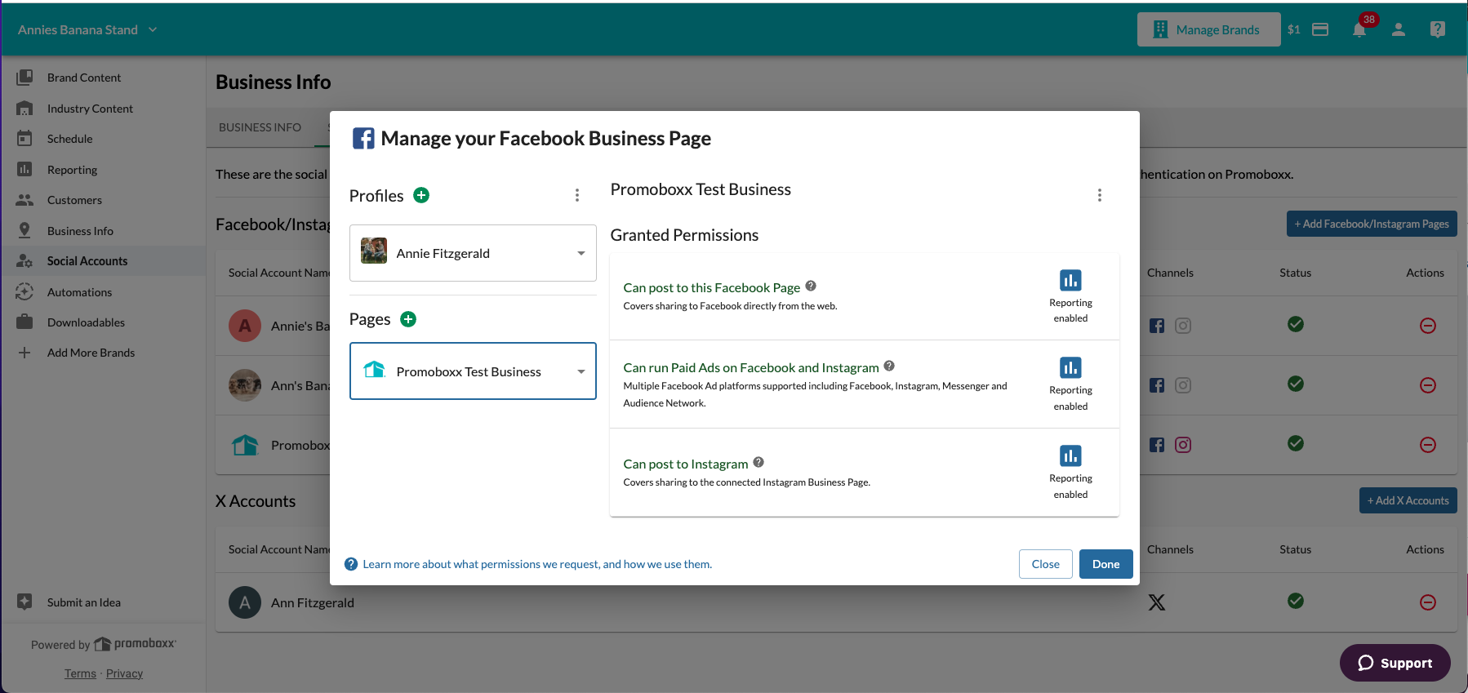Open Automations in the sidebar
1468x693 pixels.
click(79, 292)
